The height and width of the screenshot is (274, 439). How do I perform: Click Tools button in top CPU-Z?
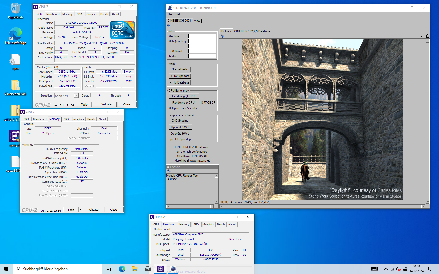coord(84,104)
